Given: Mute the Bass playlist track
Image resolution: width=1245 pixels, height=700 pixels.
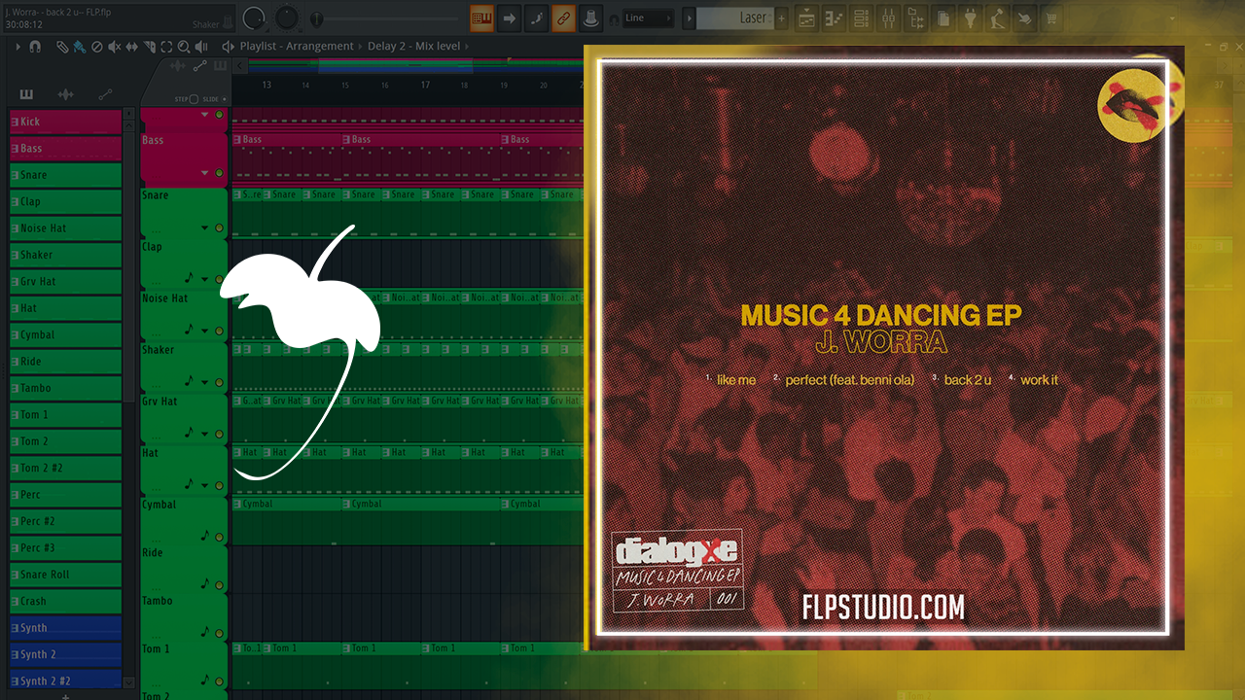Looking at the screenshot, I should point(219,173).
